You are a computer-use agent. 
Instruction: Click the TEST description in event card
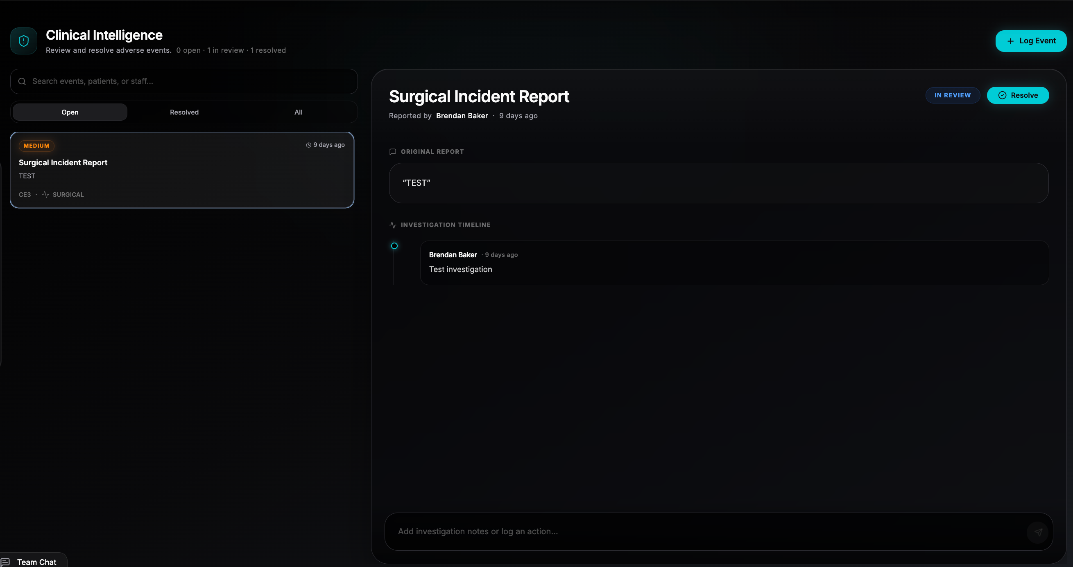pos(27,176)
